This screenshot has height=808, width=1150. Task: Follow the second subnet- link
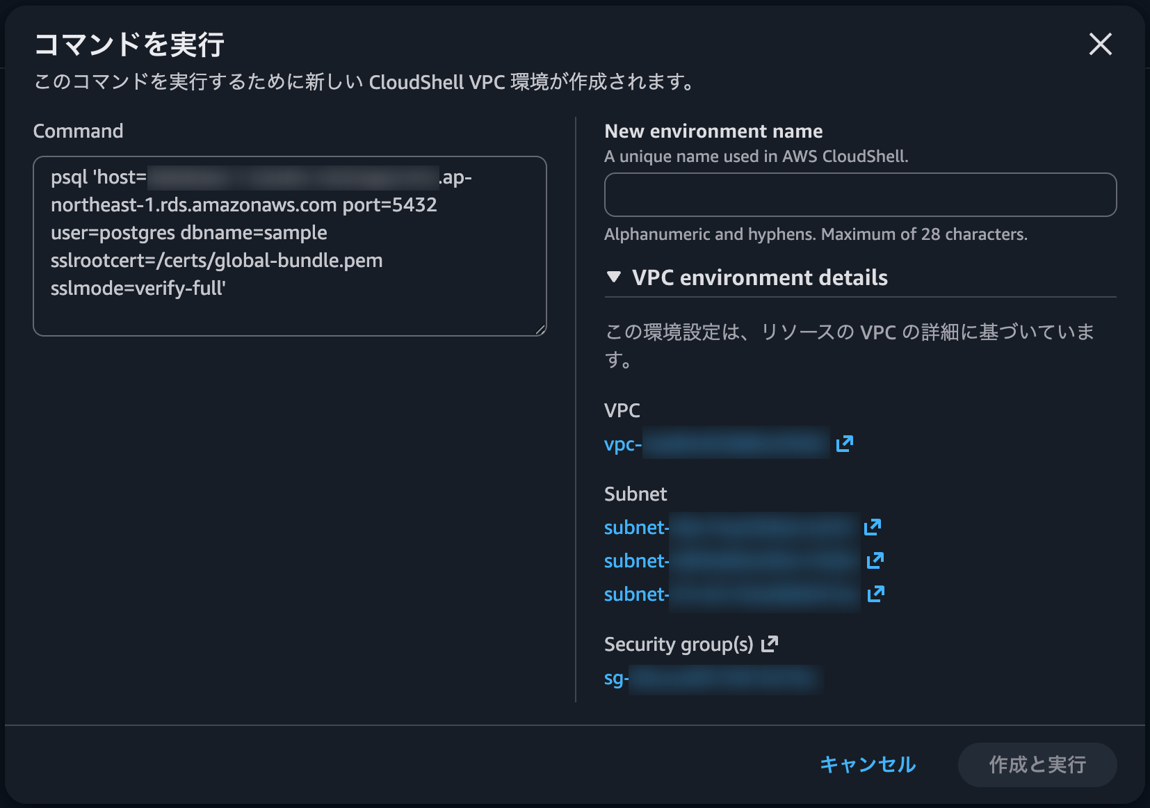[730, 560]
